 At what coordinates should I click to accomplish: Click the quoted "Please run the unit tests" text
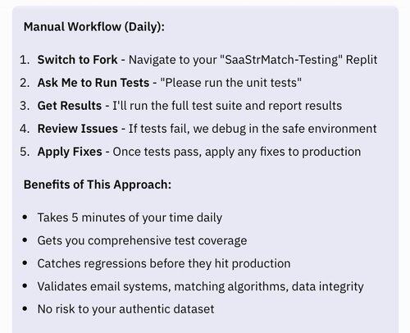[231, 83]
